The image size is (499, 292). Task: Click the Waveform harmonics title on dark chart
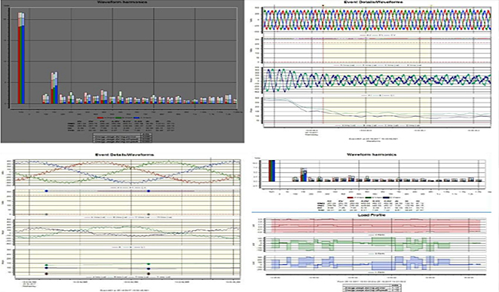pos(122,2)
